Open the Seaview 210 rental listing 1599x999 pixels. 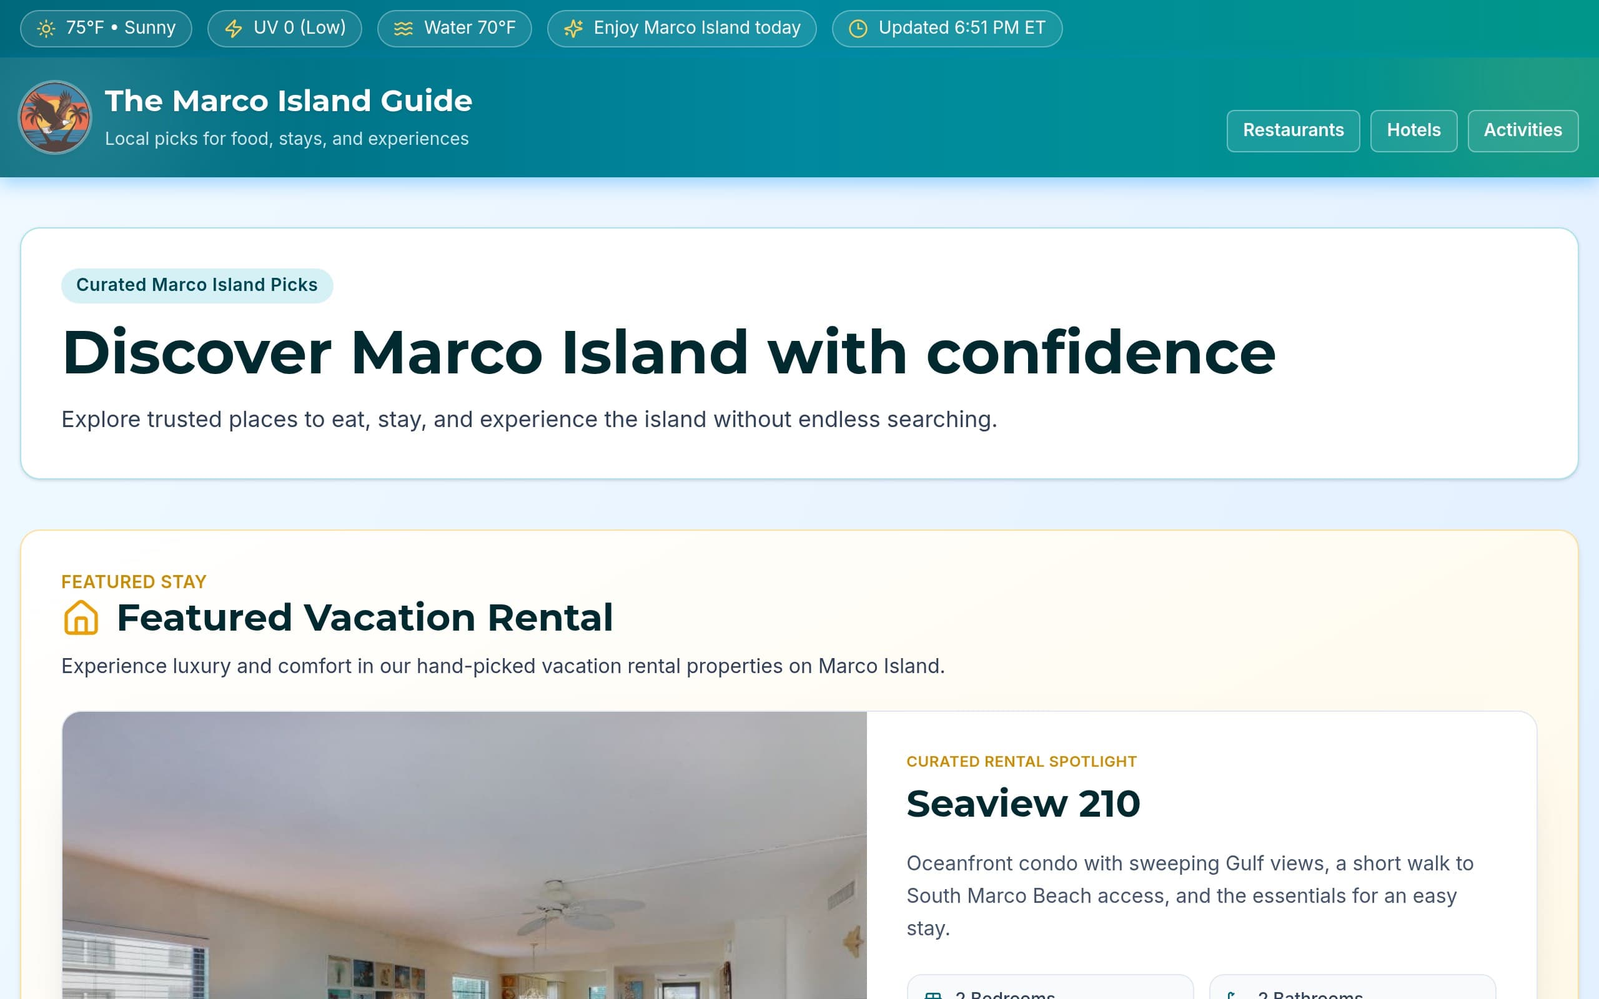point(1023,802)
